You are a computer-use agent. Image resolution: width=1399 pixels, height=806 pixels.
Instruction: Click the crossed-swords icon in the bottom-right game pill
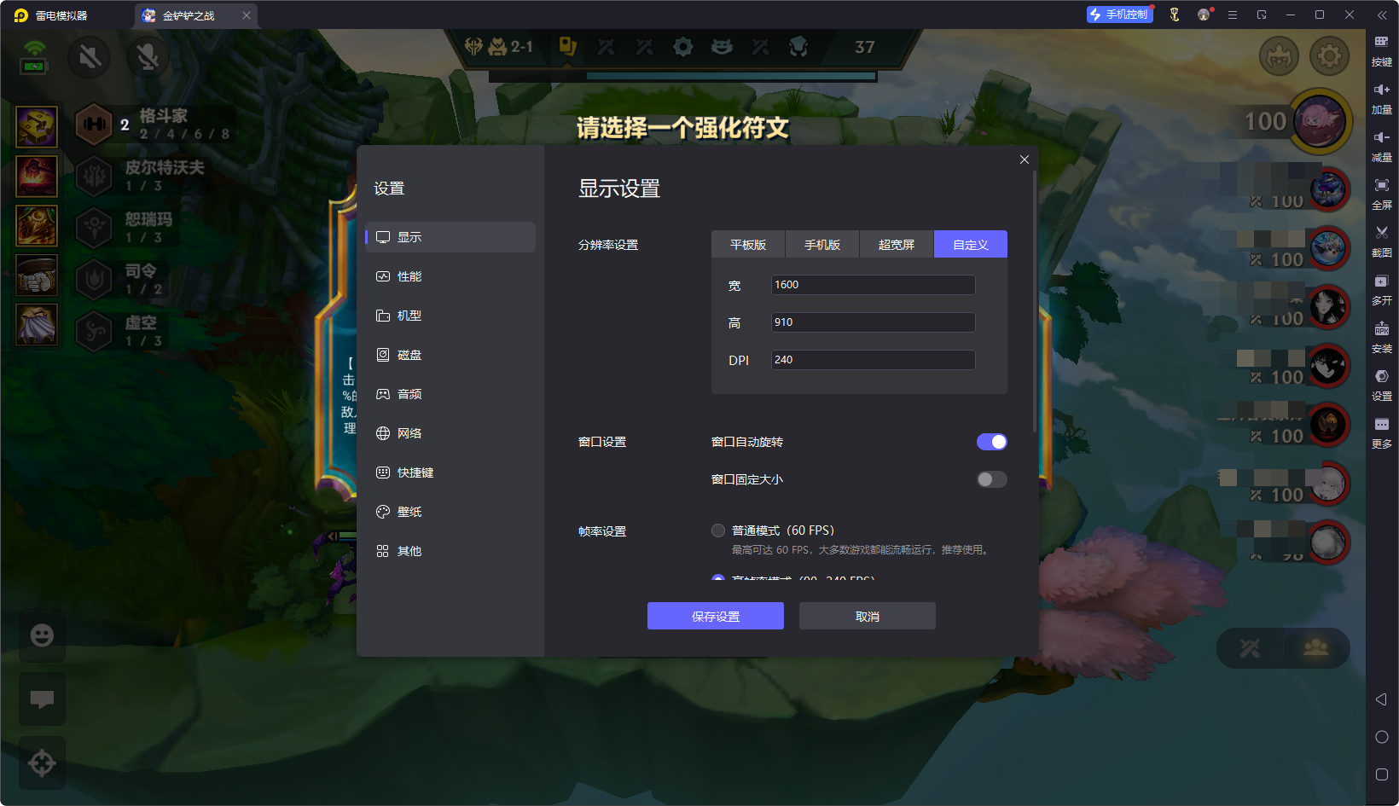click(x=1250, y=648)
